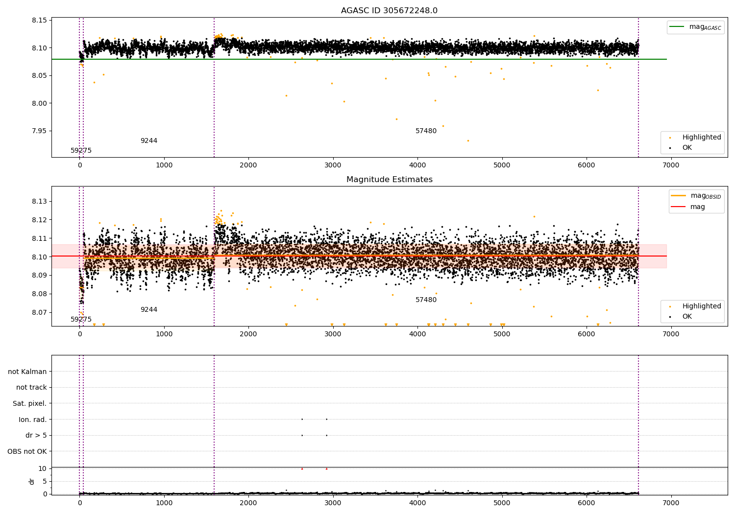
Task: Click the "dr > 5" axis label
Action: coord(36,436)
